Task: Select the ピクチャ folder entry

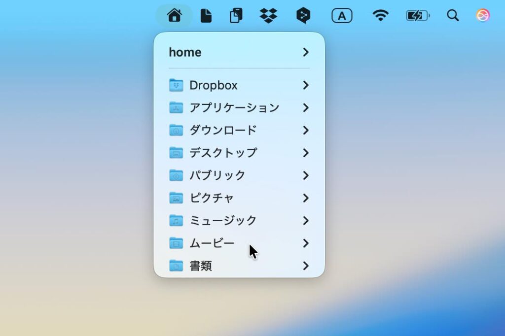Action: (212, 198)
